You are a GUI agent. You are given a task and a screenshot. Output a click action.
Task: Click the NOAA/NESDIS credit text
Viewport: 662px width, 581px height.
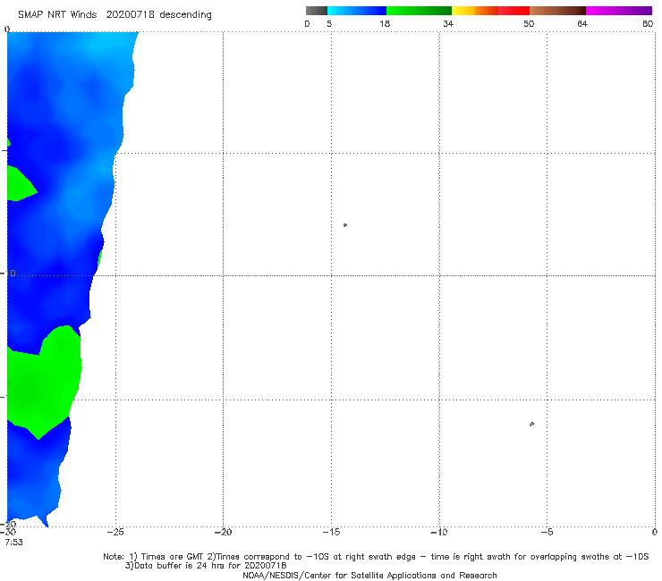click(369, 576)
